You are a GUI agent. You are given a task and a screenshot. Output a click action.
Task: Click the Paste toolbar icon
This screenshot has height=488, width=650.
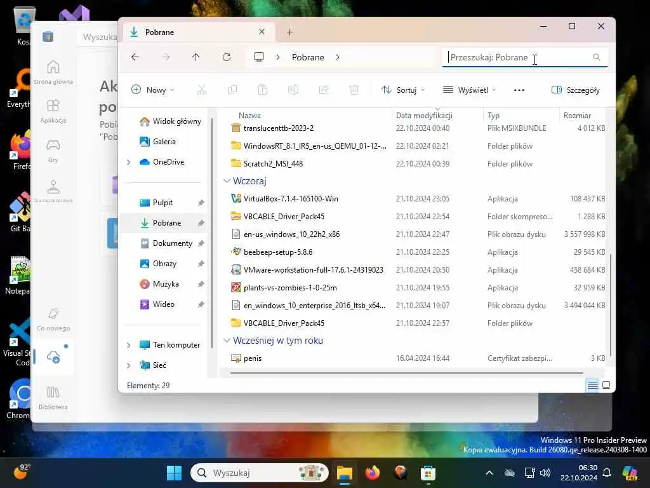[263, 90]
